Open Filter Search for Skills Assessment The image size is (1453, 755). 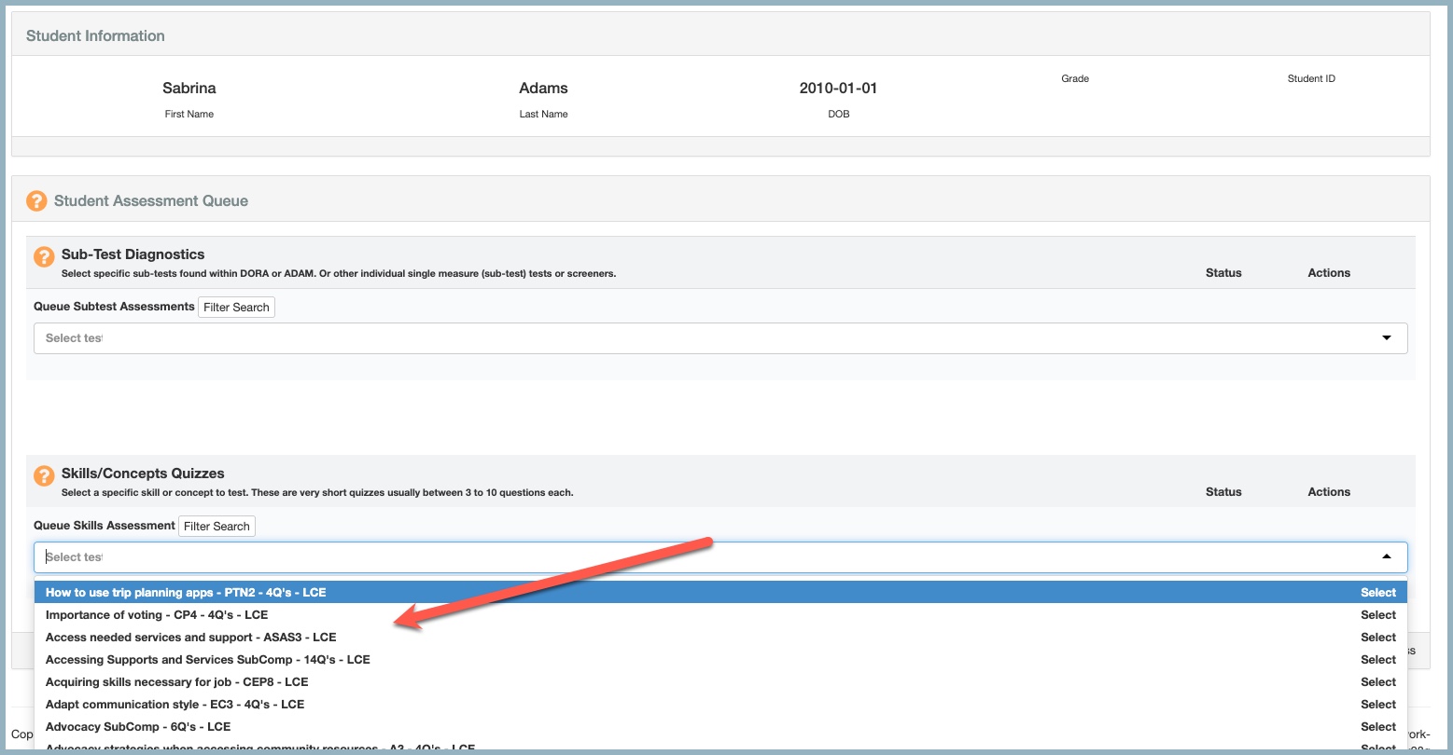click(x=217, y=526)
